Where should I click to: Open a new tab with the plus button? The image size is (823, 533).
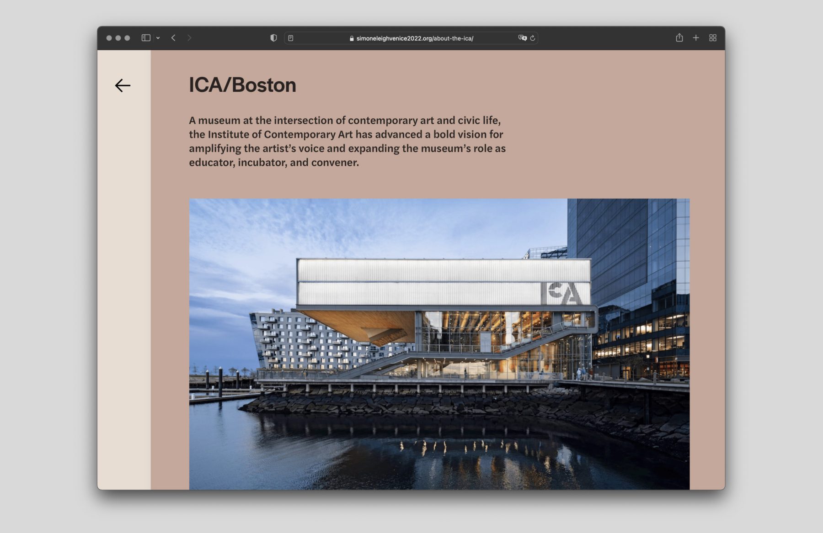point(696,38)
